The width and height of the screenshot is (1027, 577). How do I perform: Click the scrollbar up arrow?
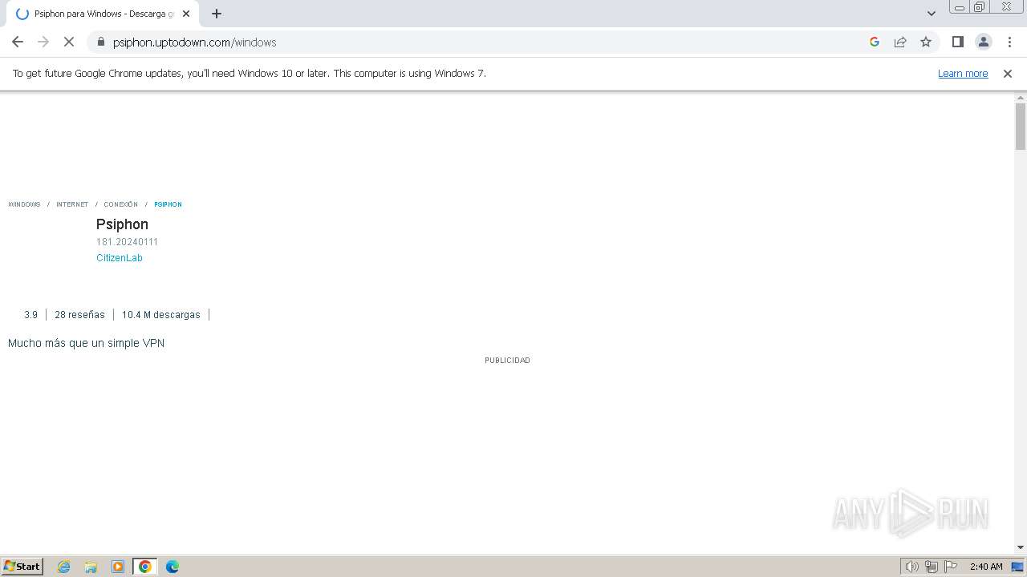point(1021,97)
